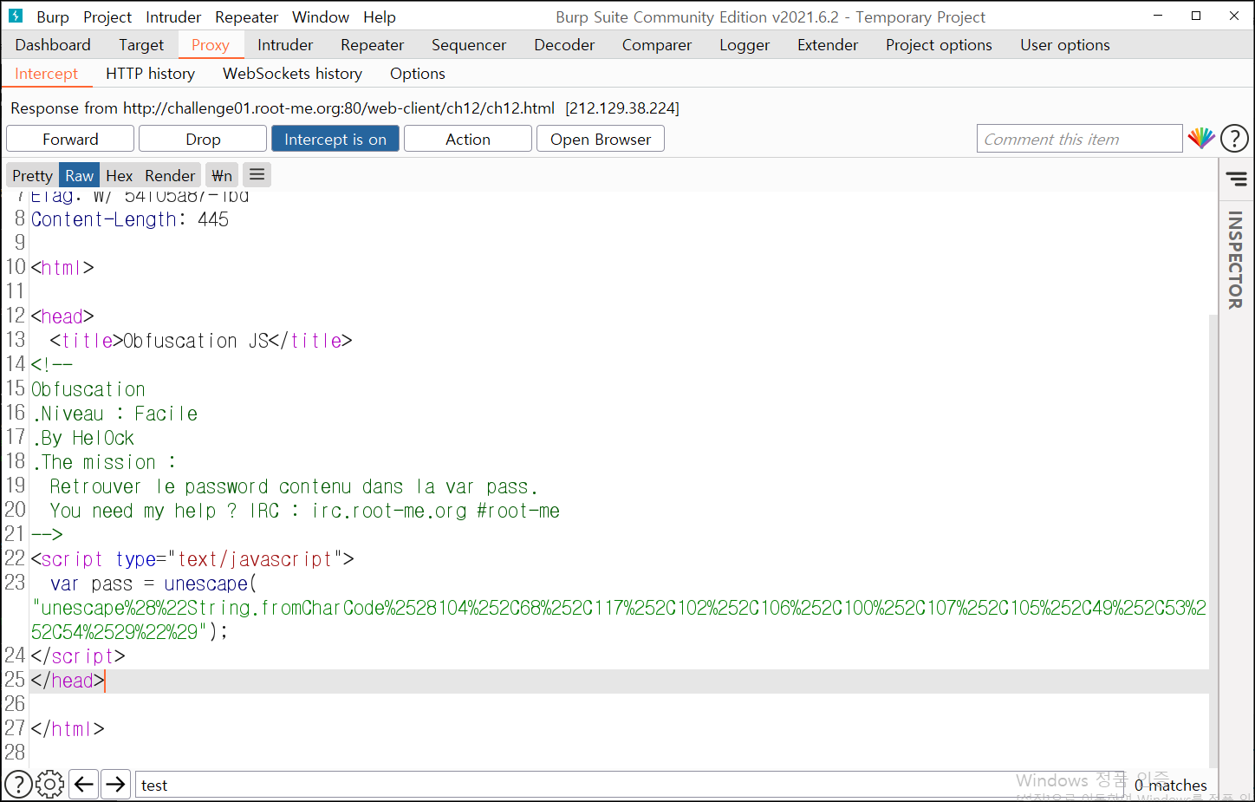
Task: Click the INSPECTOR vertical label
Action: click(1236, 260)
